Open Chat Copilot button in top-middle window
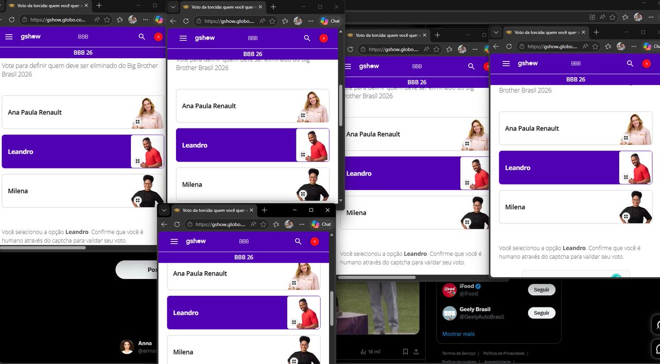The height and width of the screenshot is (364, 660). pos(331,21)
